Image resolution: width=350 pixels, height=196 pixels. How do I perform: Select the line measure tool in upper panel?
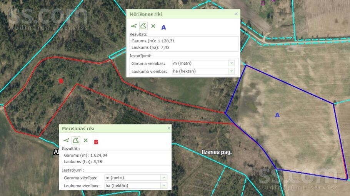[133, 26]
